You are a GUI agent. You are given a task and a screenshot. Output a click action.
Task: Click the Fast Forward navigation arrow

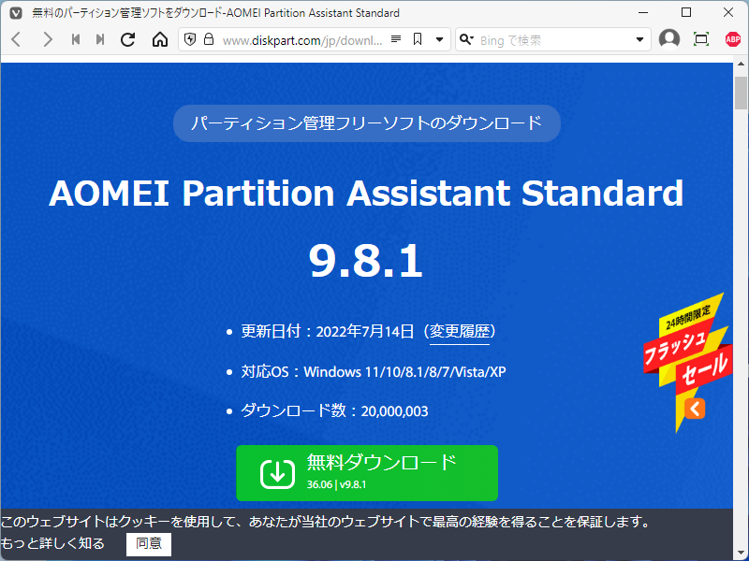coord(100,39)
